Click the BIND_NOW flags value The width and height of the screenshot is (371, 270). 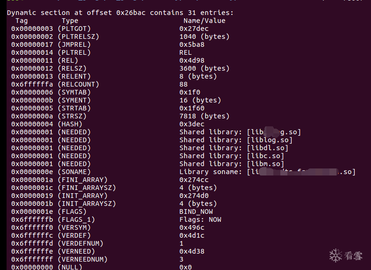point(196,212)
